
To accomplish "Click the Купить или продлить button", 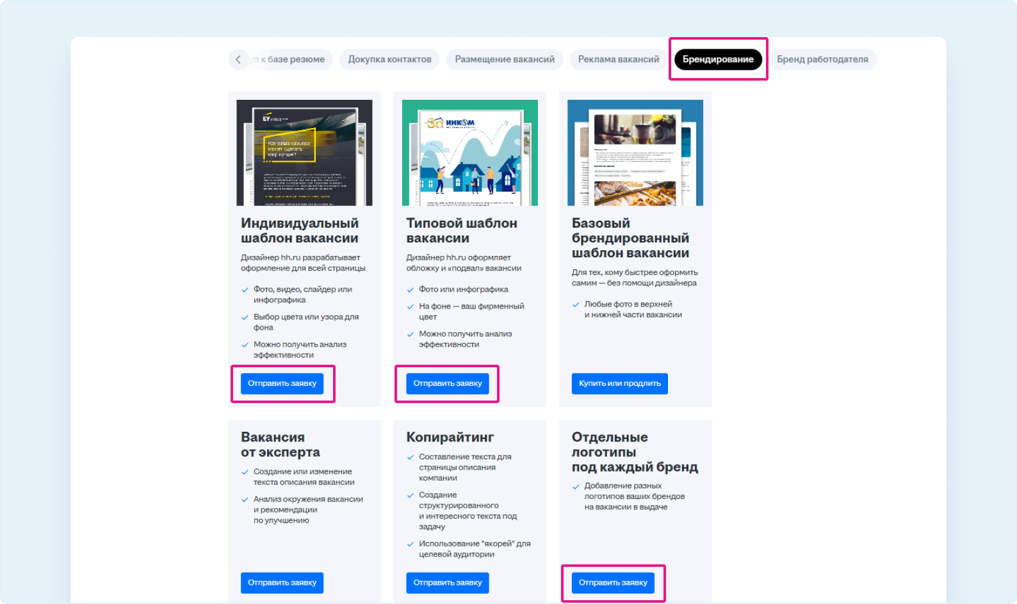I will (x=619, y=383).
